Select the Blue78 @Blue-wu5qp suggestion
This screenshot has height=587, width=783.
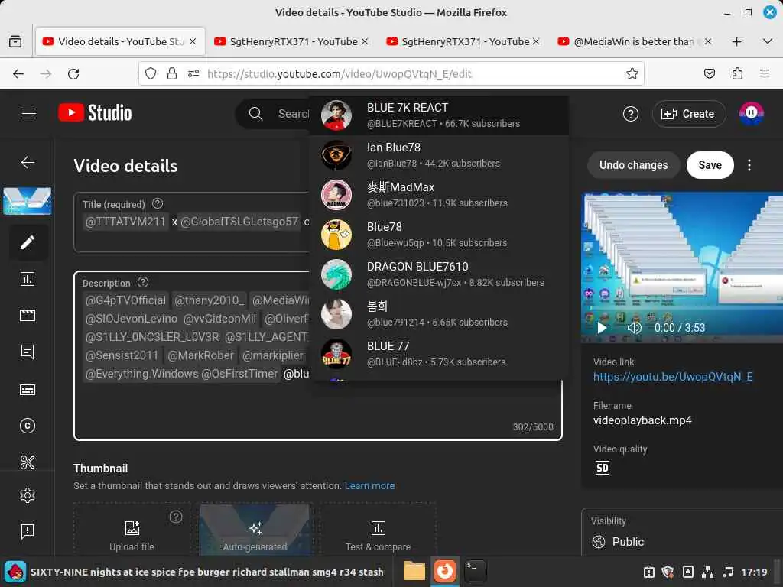(x=438, y=235)
